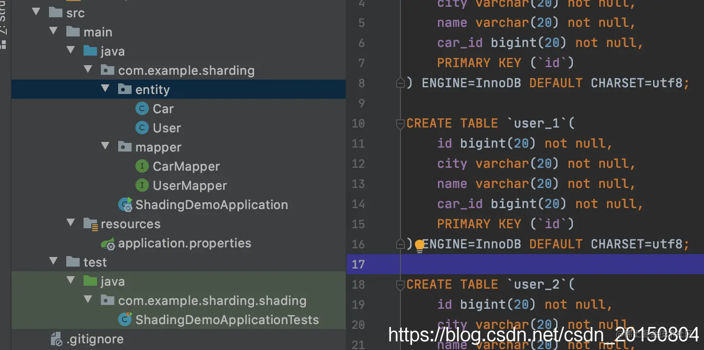The width and height of the screenshot is (704, 350).
Task: Click city column on line 12
Action: (x=452, y=164)
